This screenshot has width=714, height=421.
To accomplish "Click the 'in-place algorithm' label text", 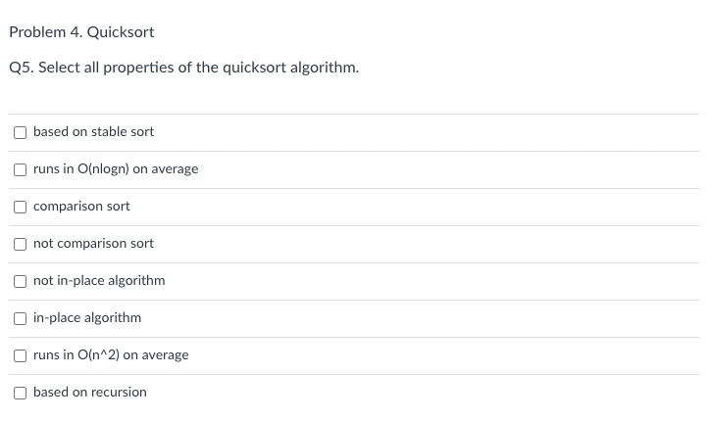I will 87,318.
